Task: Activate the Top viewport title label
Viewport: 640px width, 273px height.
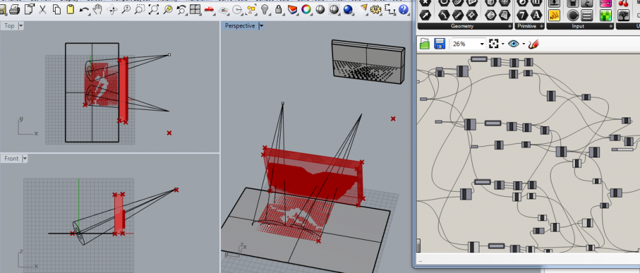Action: [x=9, y=26]
